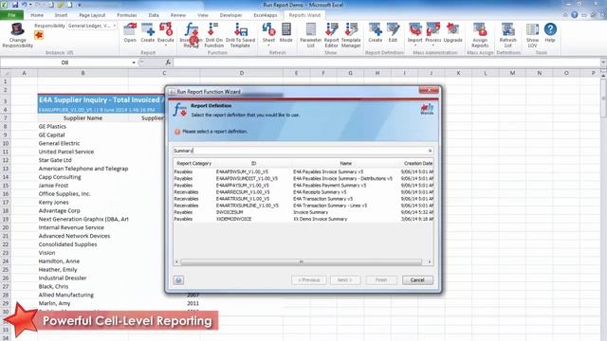Image resolution: width=607 pixels, height=341 pixels.
Task: Click the Previous button in the wizard
Action: [x=309, y=280]
